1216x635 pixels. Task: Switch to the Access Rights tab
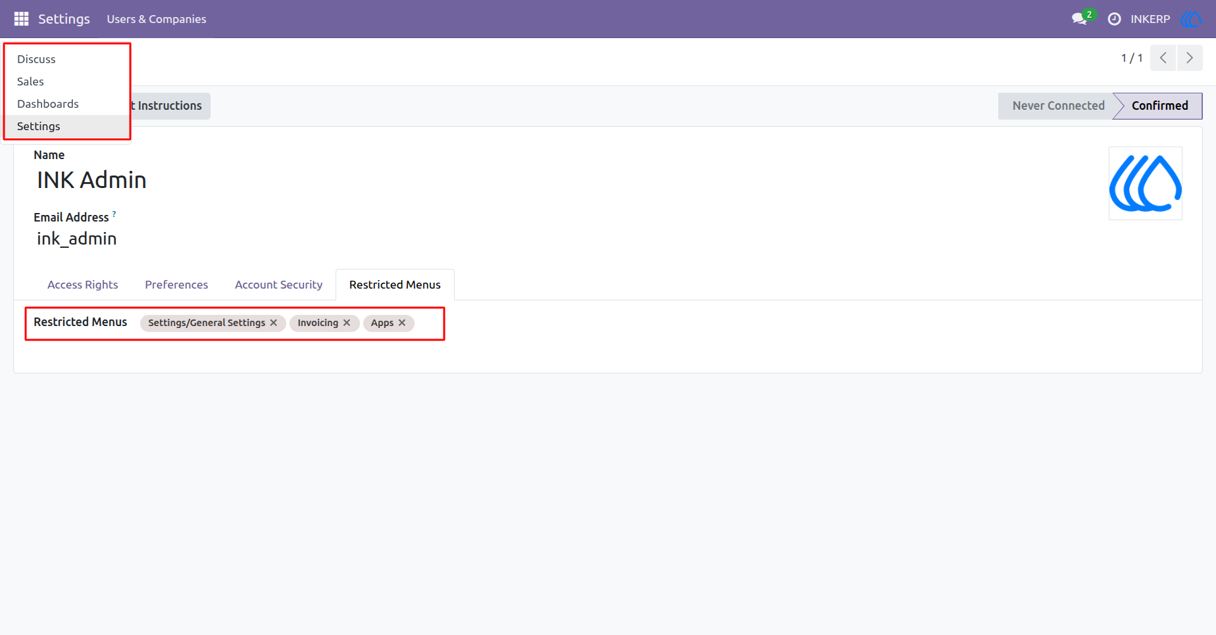click(x=83, y=285)
